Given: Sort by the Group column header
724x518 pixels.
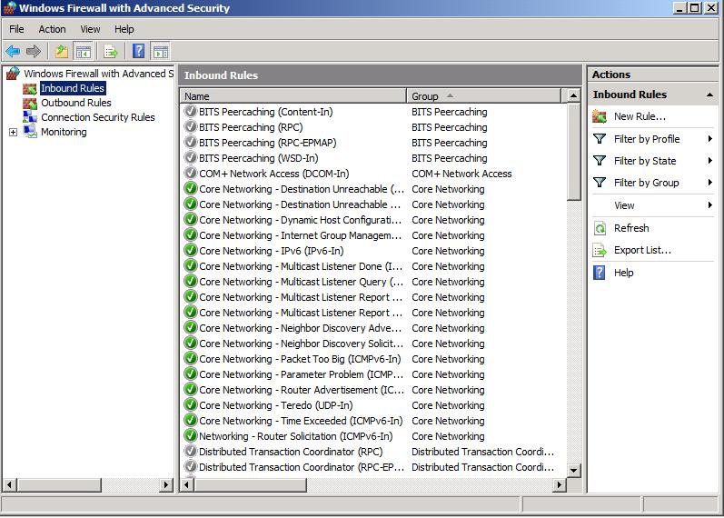Looking at the screenshot, I should coord(483,96).
